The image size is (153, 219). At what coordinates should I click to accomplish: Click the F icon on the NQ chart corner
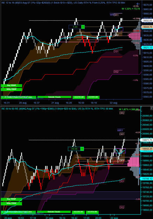[152, 108]
